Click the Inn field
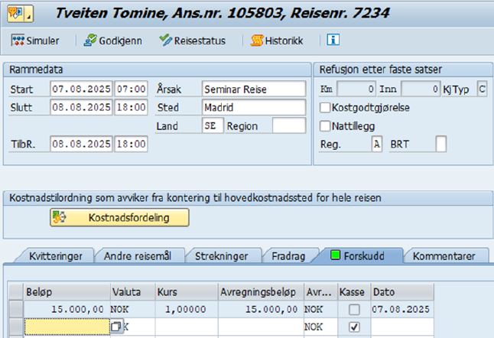The width and height of the screenshot is (494, 338). (421, 89)
